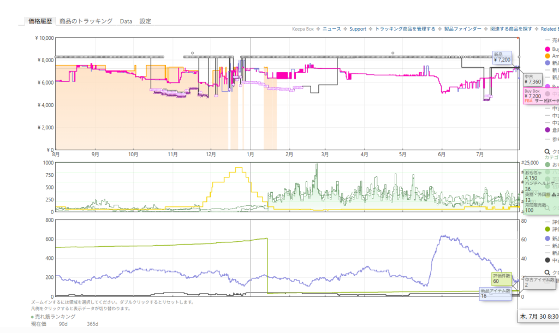Toggle the 参考 dash legend entry
The height and width of the screenshot is (333, 559).
(552, 139)
